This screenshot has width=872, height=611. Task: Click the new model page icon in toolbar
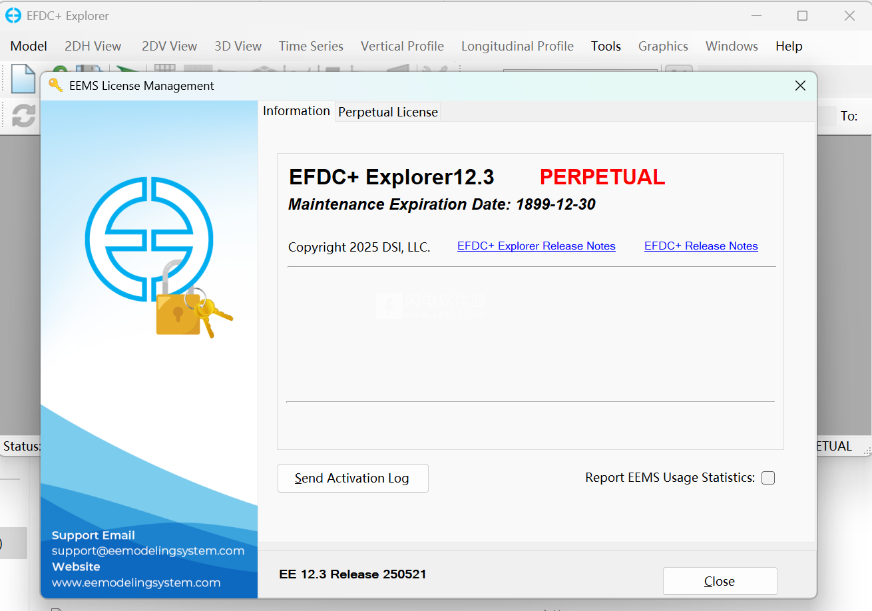pyautogui.click(x=23, y=79)
